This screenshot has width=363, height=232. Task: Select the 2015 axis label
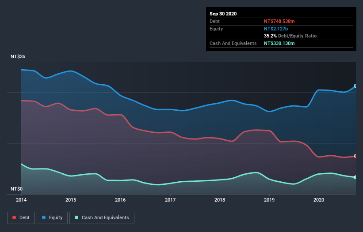[71, 200]
